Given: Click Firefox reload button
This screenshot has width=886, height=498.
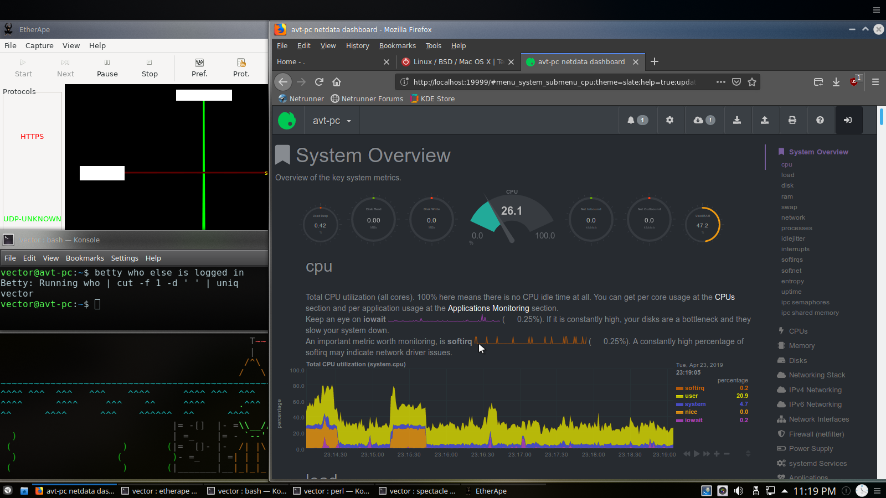Looking at the screenshot, I should 319,82.
